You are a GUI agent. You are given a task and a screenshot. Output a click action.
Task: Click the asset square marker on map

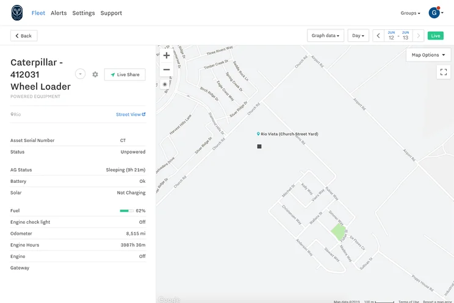pos(259,146)
